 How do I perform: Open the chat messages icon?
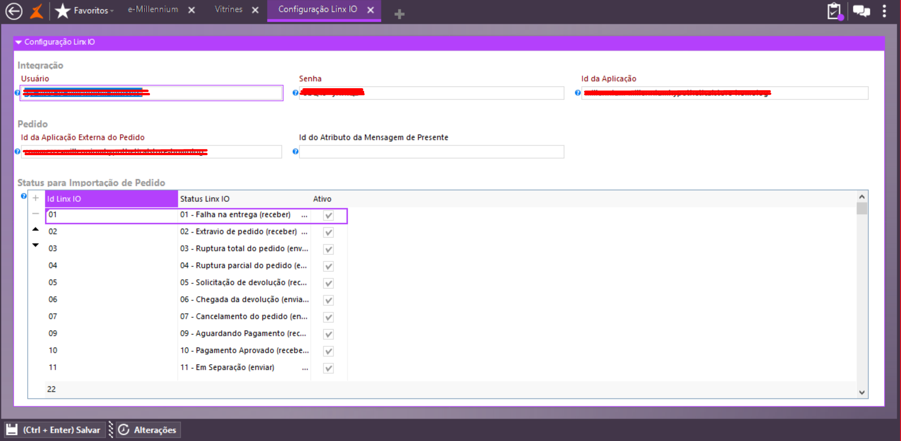(861, 11)
